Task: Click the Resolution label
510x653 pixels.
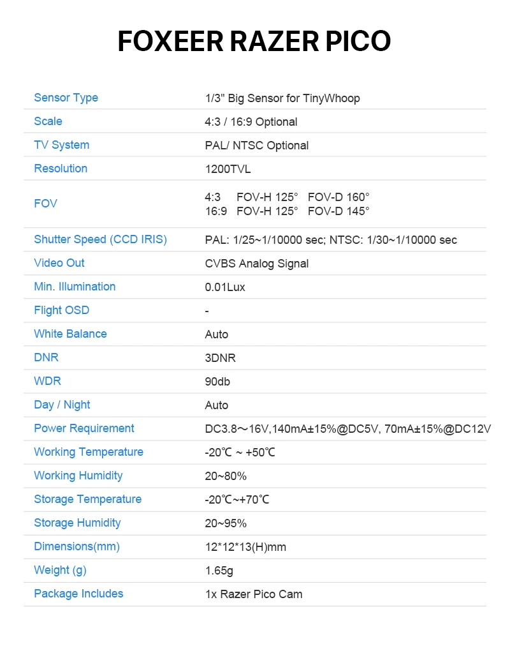Action: (x=61, y=169)
